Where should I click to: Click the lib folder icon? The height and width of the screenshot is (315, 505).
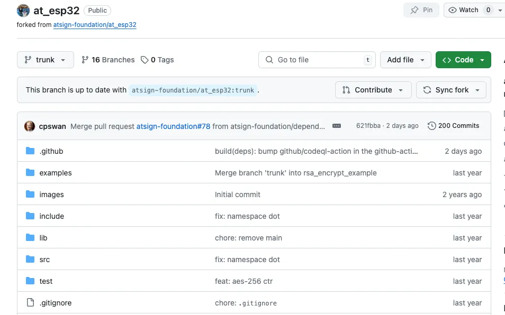pos(30,237)
